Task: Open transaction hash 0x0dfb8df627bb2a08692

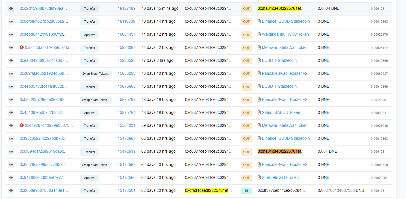Action: pyautogui.click(x=44, y=21)
